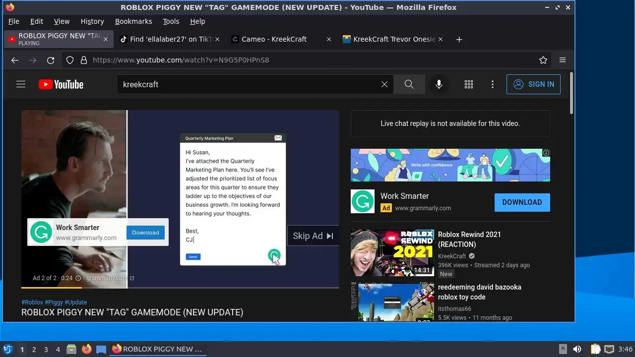Click the search magnifier button
Image resolution: width=635 pixels, height=357 pixels.
coord(409,84)
